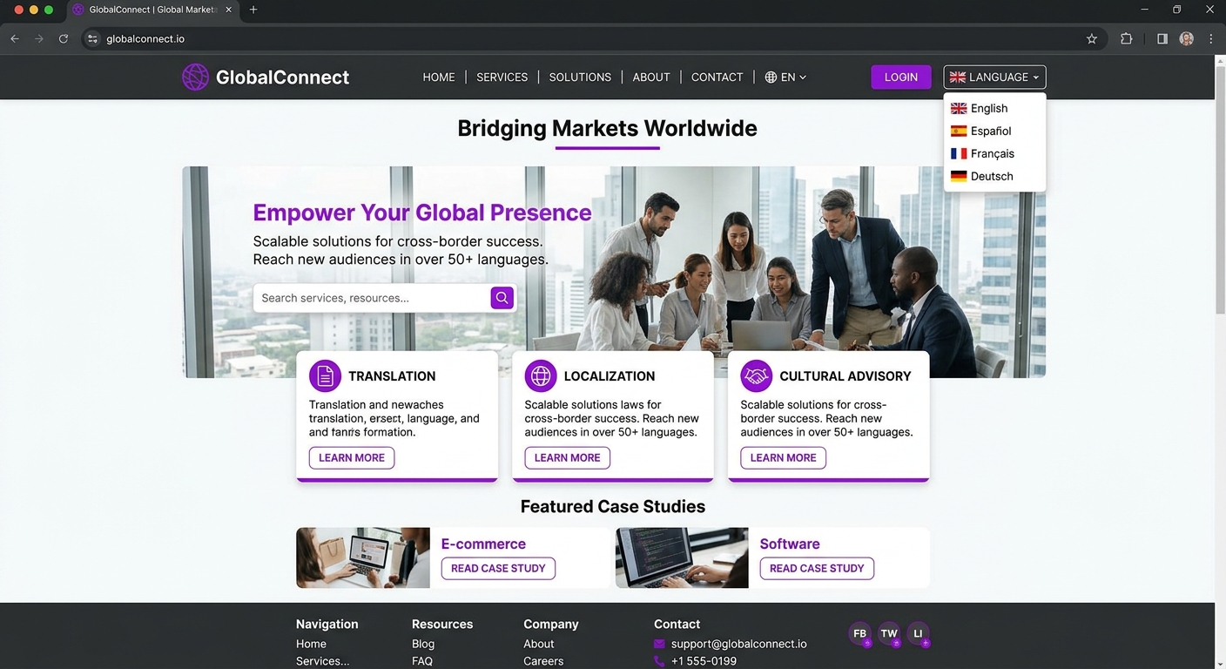Open the FB social icon in footer

(860, 633)
